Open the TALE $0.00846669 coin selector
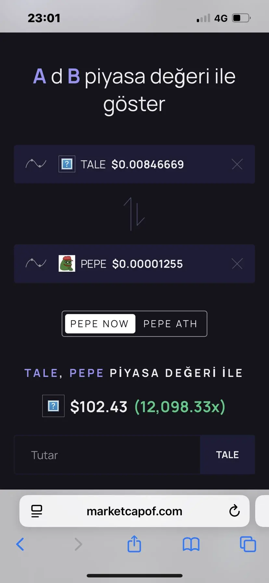Image resolution: width=269 pixels, height=583 pixels. [x=134, y=164]
